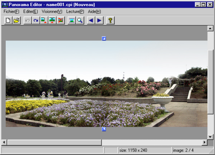Open the Fichier menu
Image resolution: width=215 pixels, height=155 pixels.
click(x=11, y=11)
